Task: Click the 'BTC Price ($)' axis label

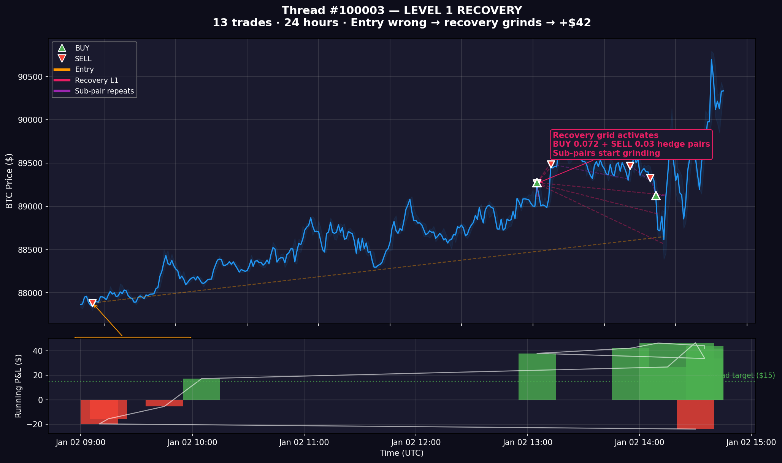Action: tap(10, 181)
